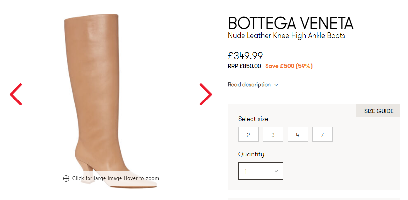Click the Nude Leather Knee High title
Image resolution: width=408 pixels, height=200 pixels.
click(x=286, y=36)
